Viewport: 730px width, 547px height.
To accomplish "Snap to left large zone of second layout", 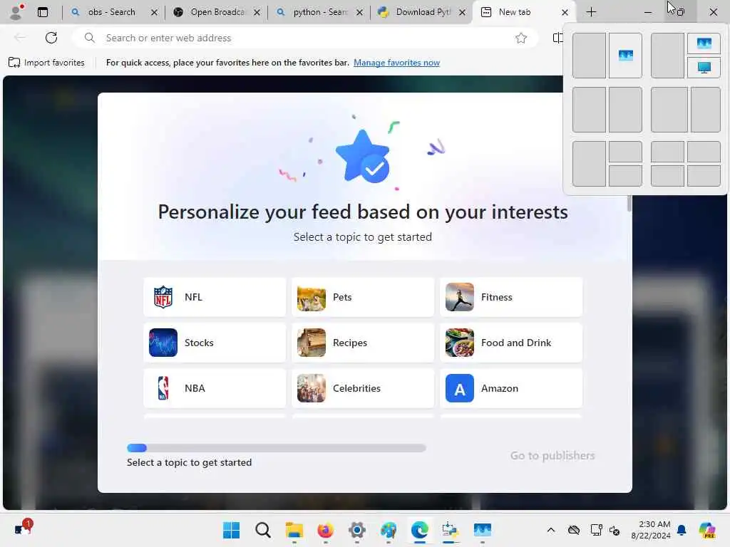I will (x=667, y=56).
